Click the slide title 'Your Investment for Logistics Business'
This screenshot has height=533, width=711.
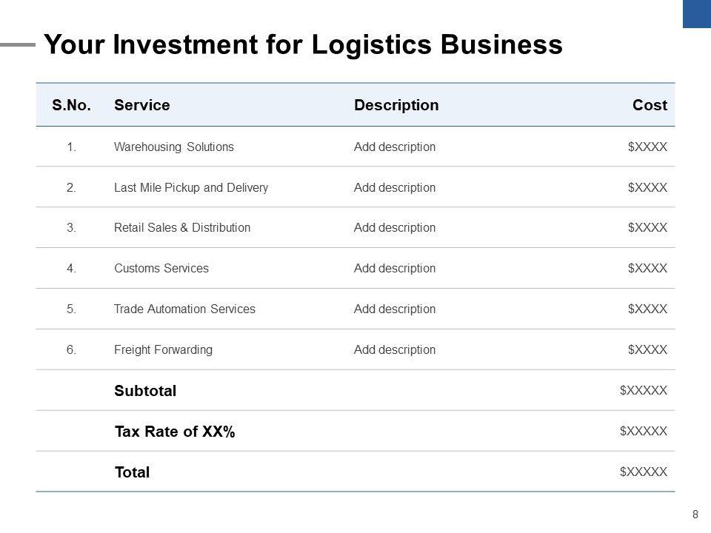303,45
